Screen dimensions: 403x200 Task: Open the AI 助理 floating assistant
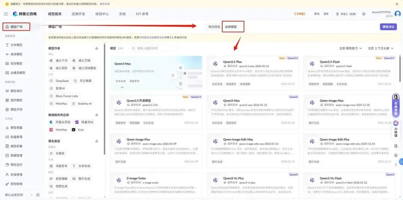396,128
